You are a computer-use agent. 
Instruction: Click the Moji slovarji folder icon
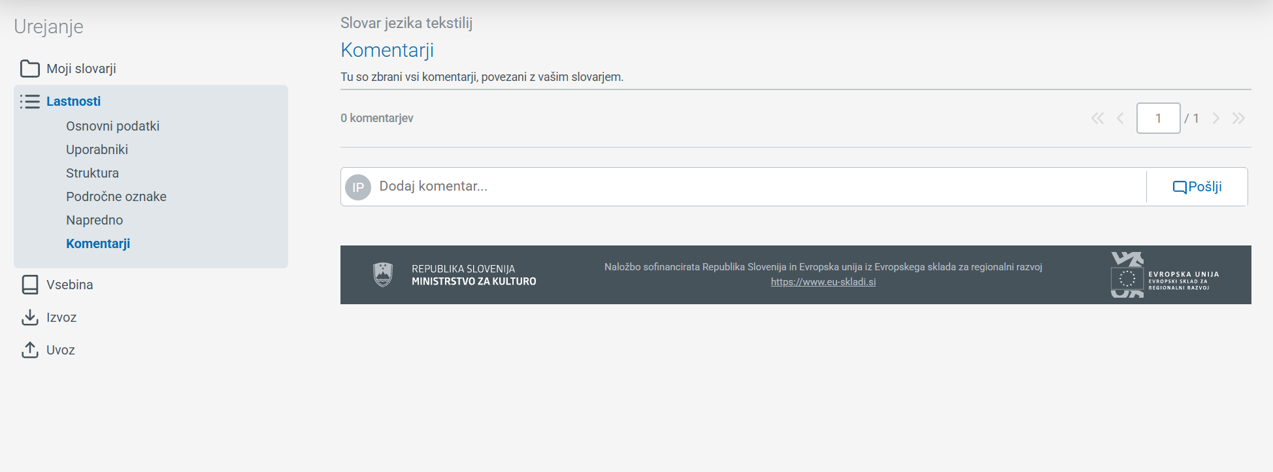(29, 69)
